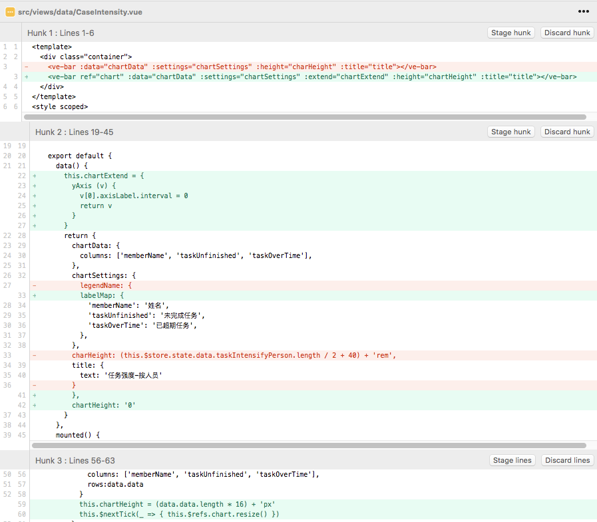The image size is (597, 522).
Task: Click the yellow modified-file status icon
Action: point(9,11)
